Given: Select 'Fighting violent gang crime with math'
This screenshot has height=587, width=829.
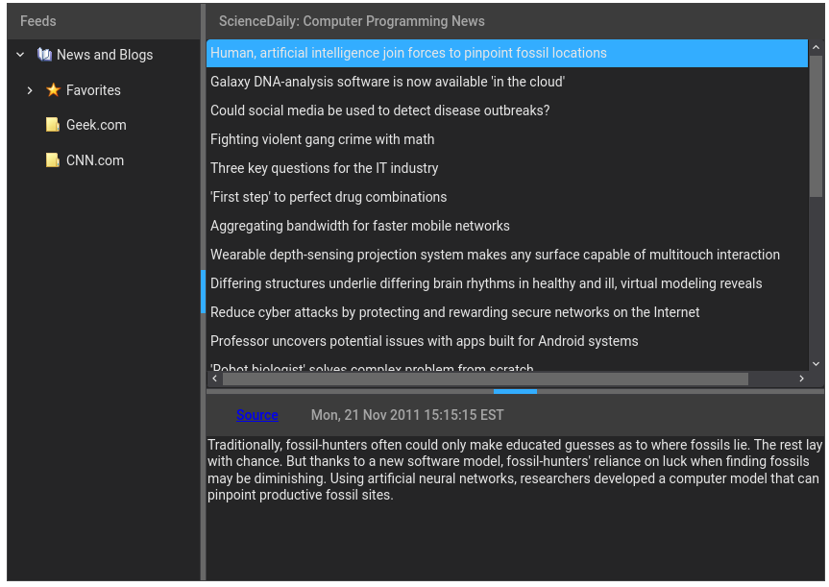Looking at the screenshot, I should (x=322, y=139).
